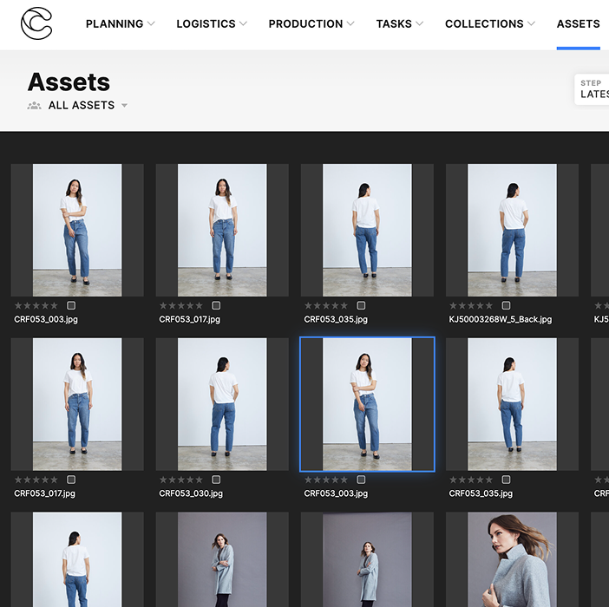Image resolution: width=609 pixels, height=607 pixels.
Task: Click the people icon beside All Assets
Action: [34, 105]
